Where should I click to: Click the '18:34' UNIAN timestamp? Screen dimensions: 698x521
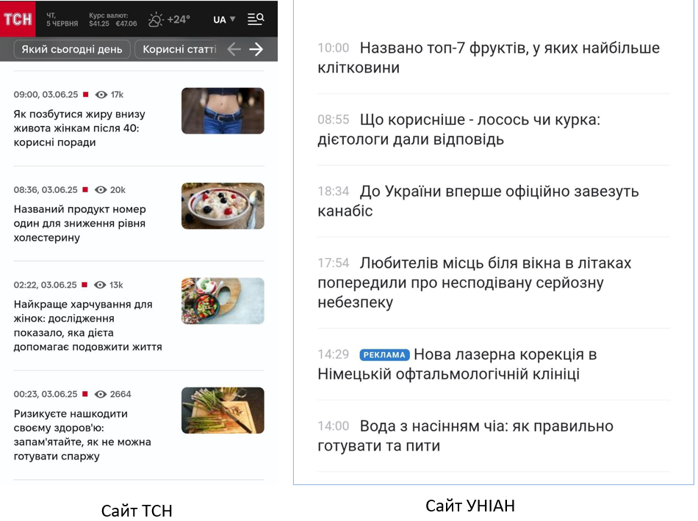point(334,191)
